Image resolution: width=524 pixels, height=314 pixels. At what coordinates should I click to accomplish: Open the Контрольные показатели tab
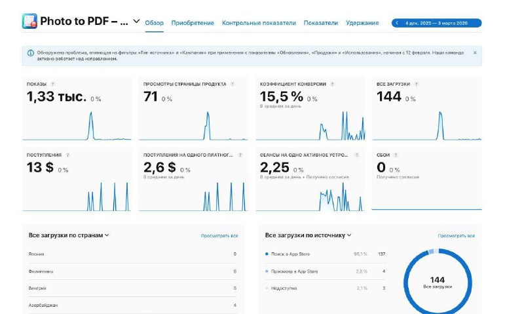(259, 23)
